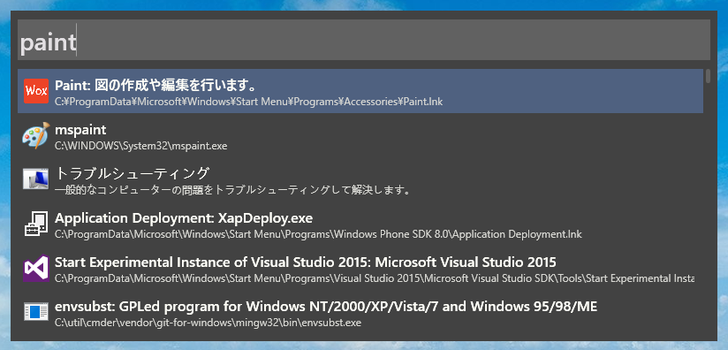Select the "mspaint" result title
The height and width of the screenshot is (350, 728).
click(80, 130)
